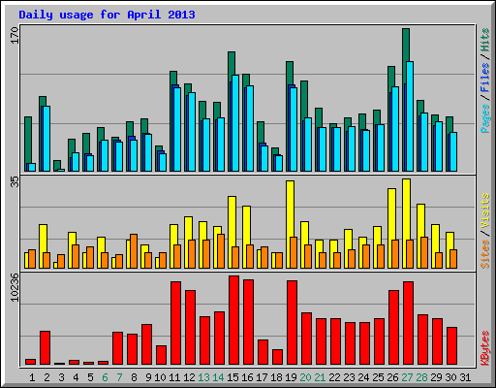Click the 35 visits axis label
The image size is (496, 388).
(15, 181)
